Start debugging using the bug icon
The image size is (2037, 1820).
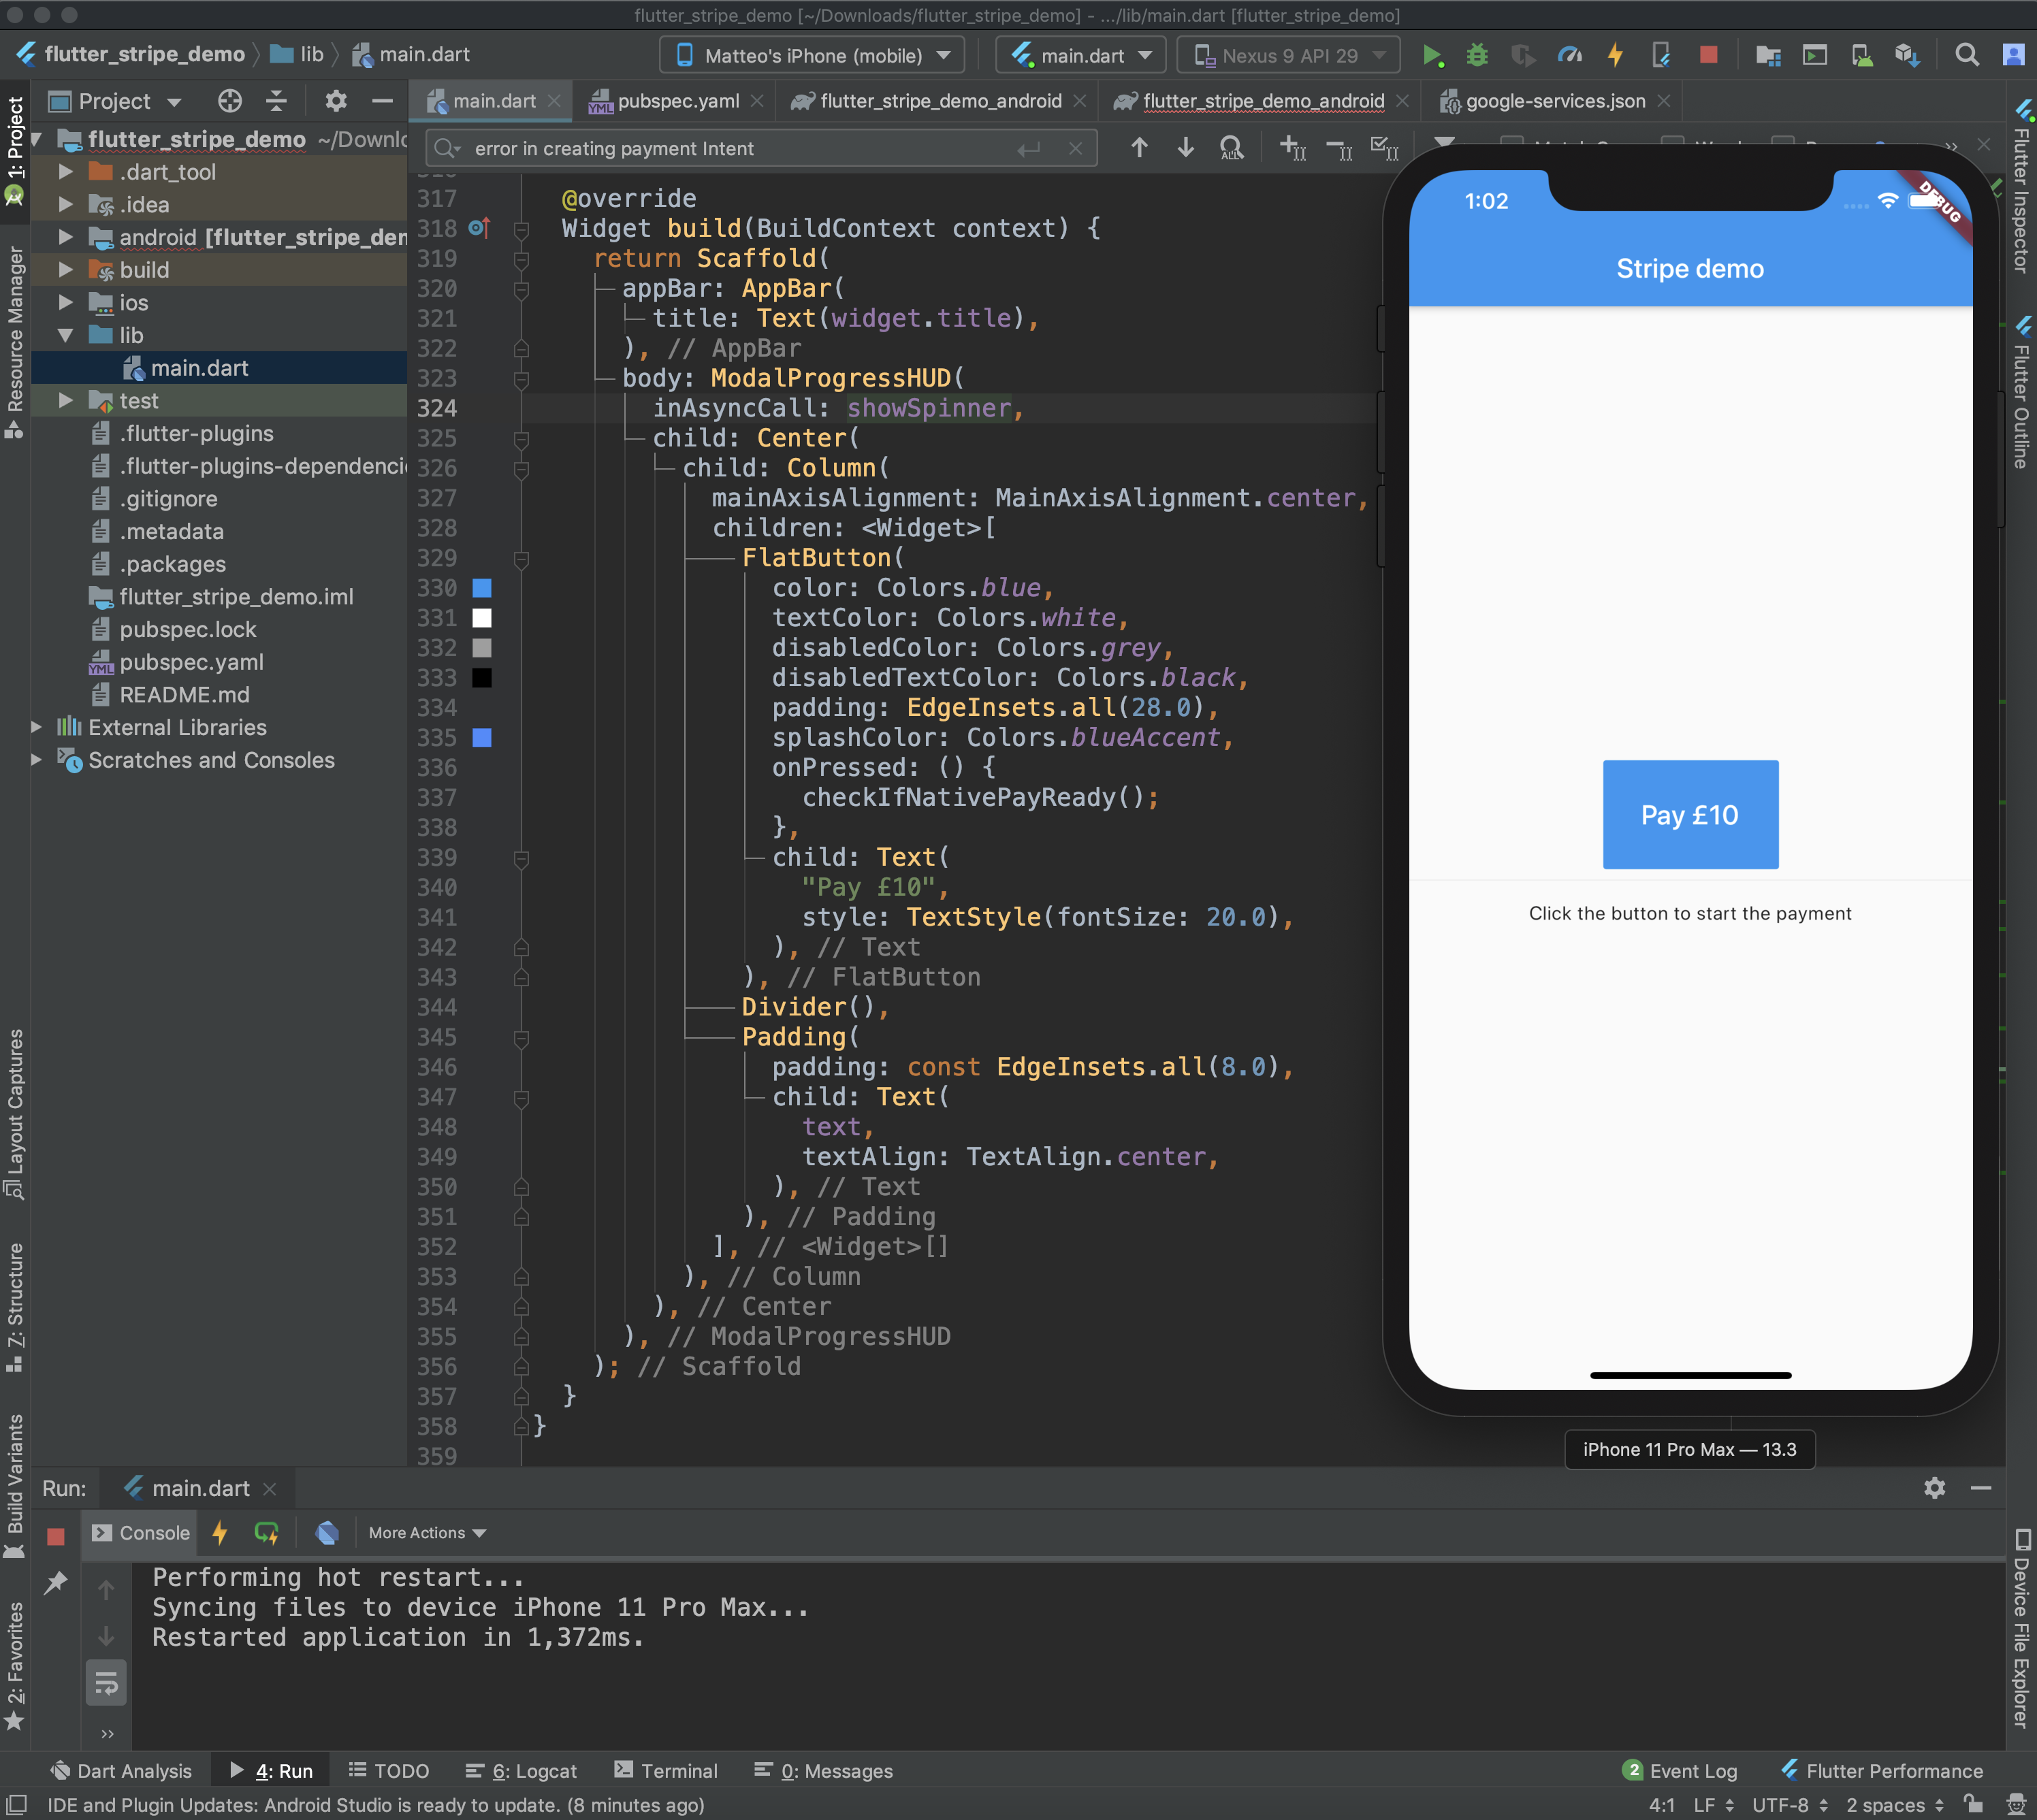tap(1478, 55)
